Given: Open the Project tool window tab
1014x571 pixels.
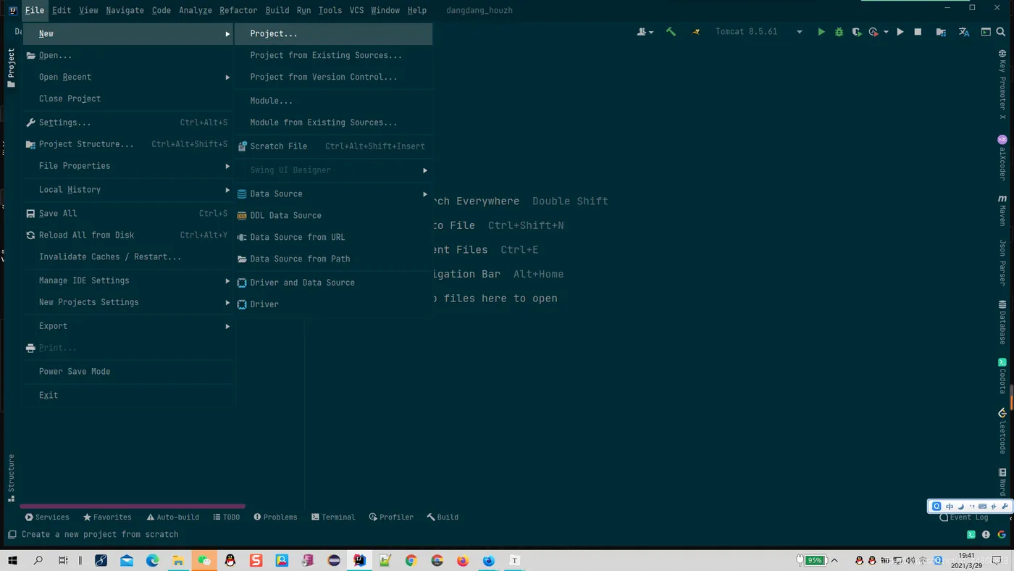Looking at the screenshot, I should [x=11, y=68].
